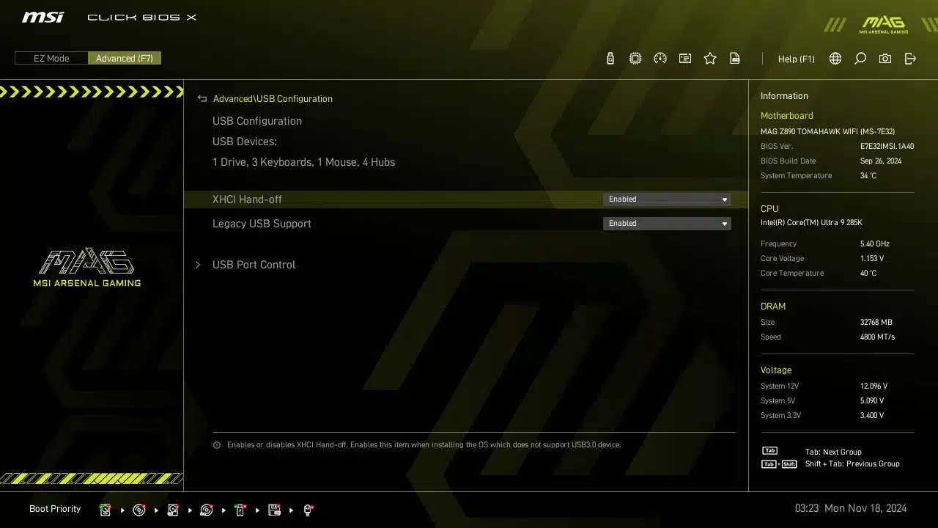Select the hard disk boot priority icon
The width and height of the screenshot is (938, 528).
(106, 510)
